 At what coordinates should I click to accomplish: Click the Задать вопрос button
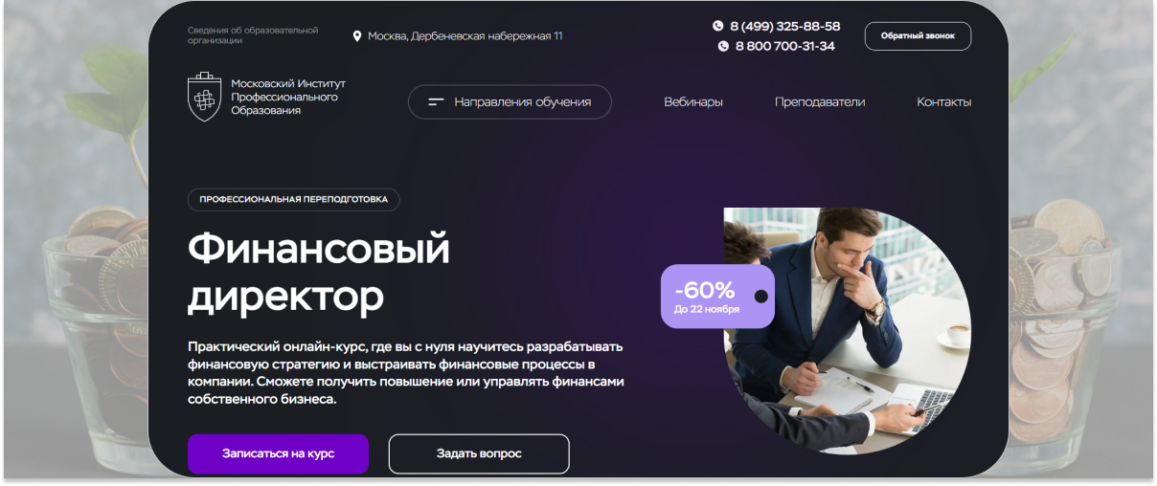479,453
